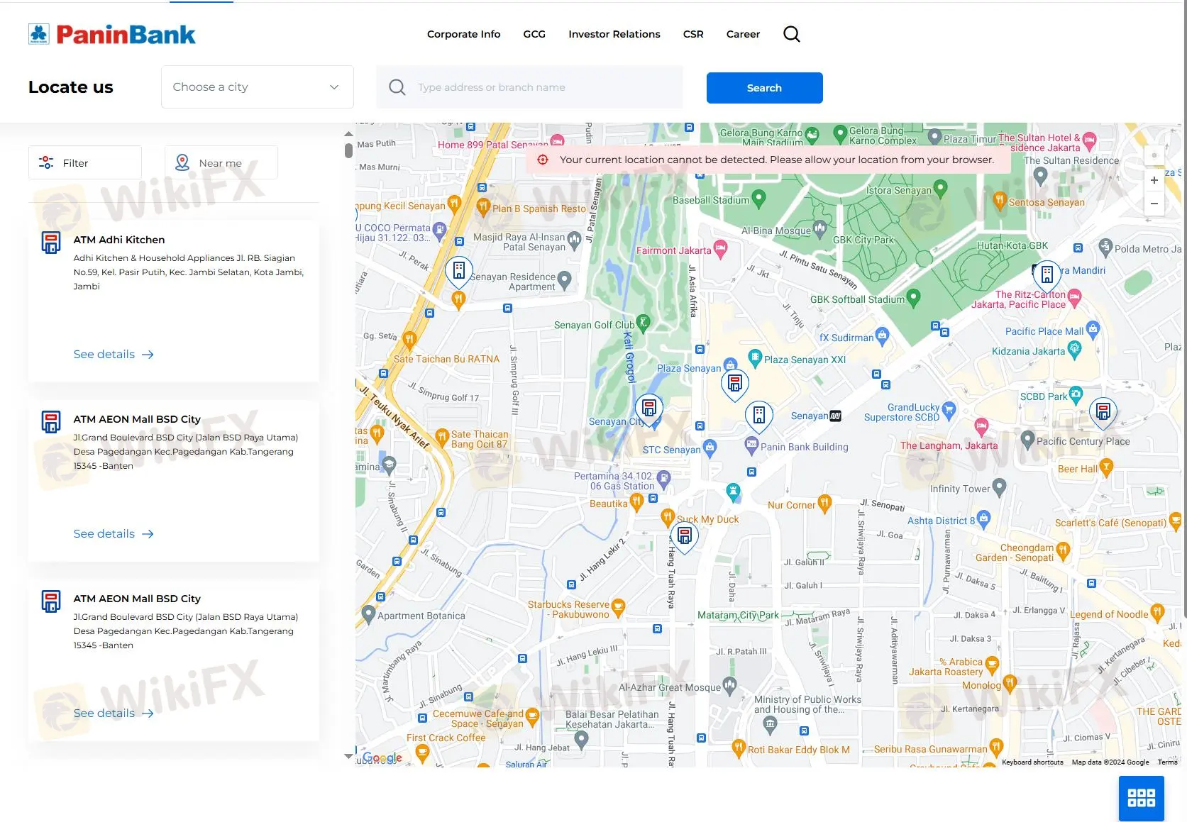Open Investor Relations menu
This screenshot has width=1187, height=822.
pos(614,34)
